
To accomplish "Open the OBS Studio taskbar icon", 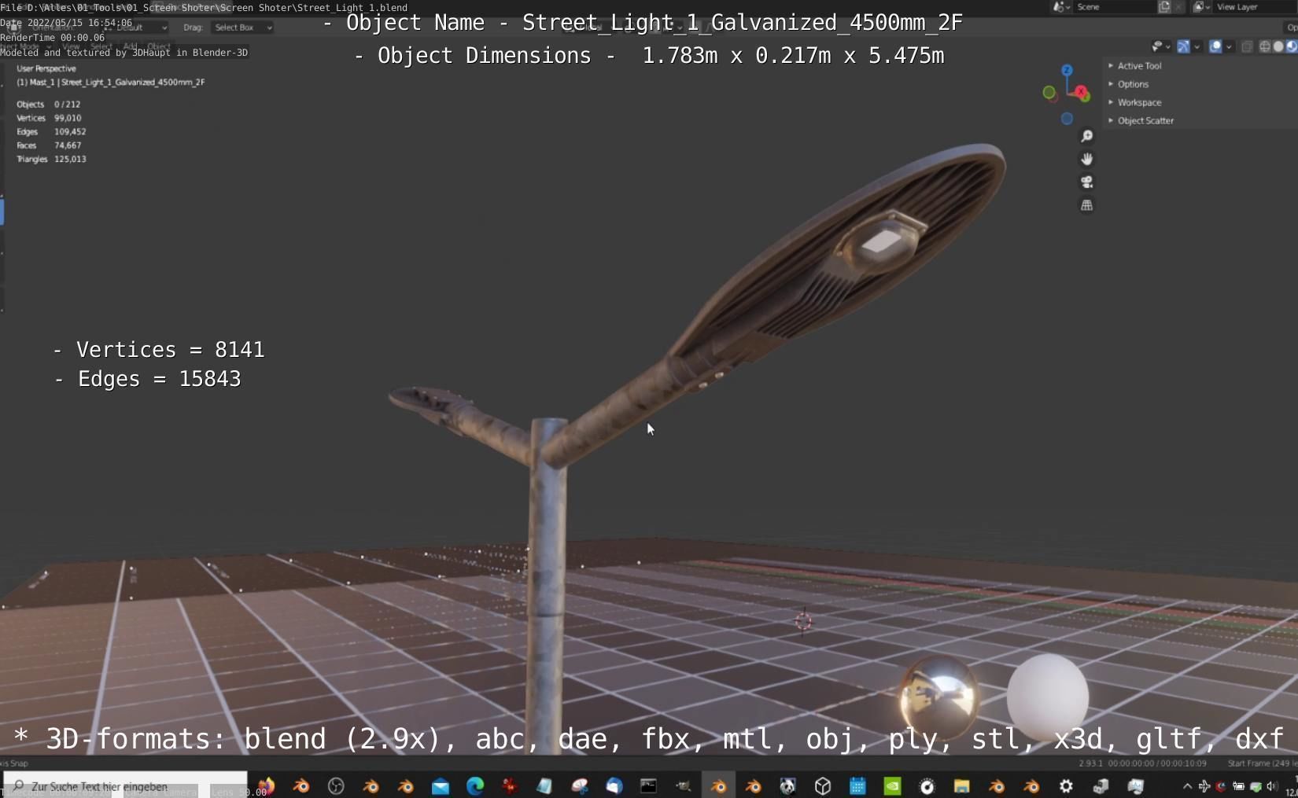I will tap(336, 785).
